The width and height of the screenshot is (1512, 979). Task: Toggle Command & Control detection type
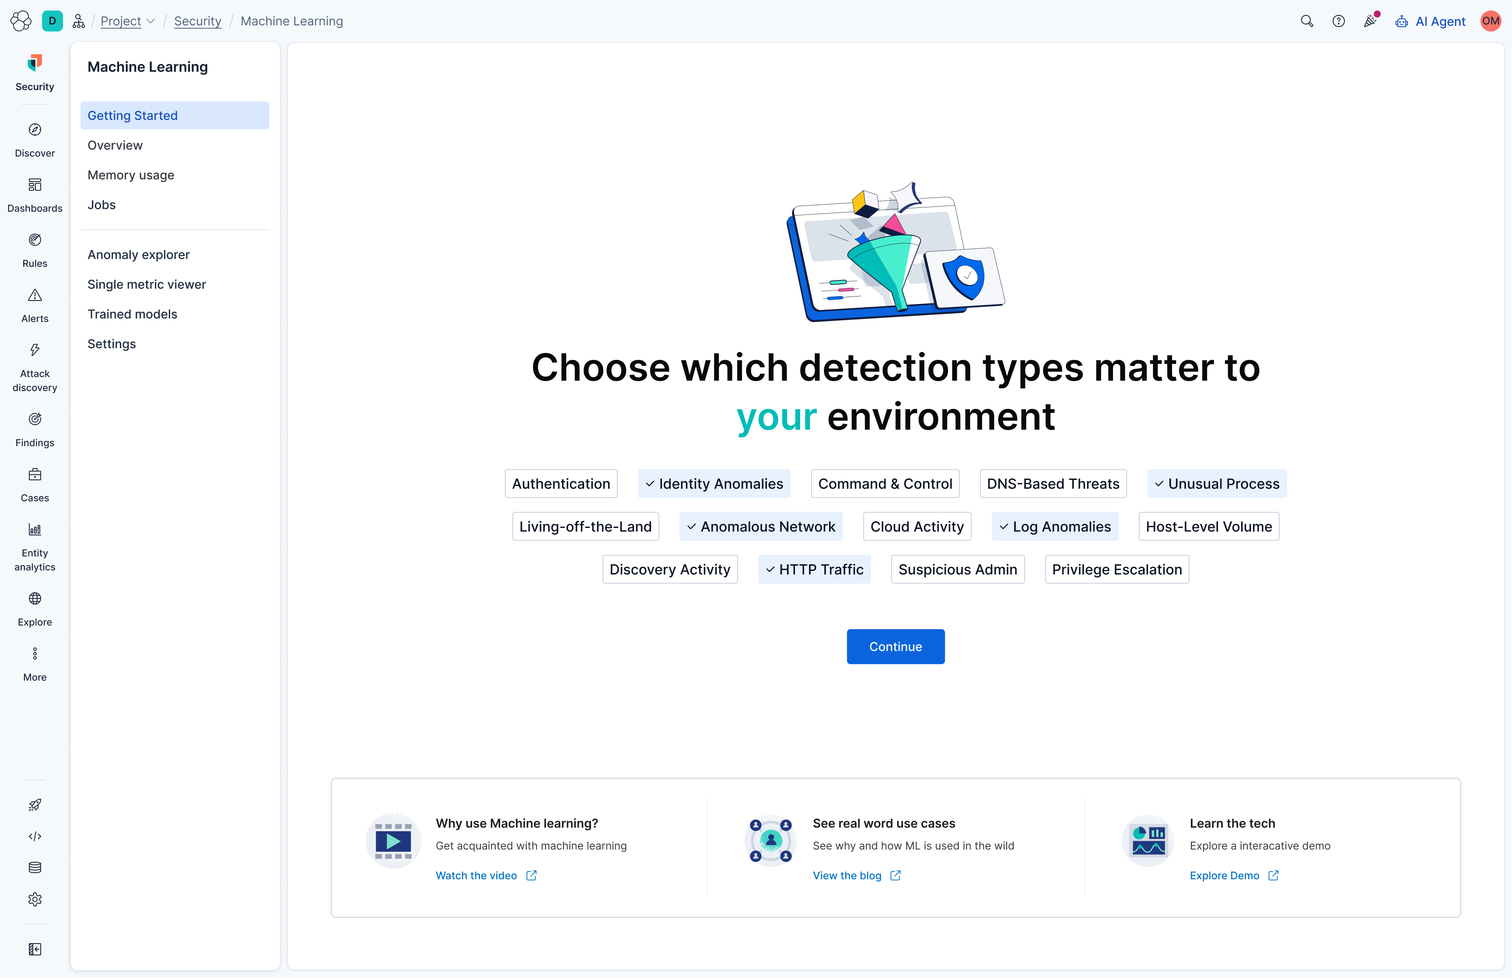coord(885,483)
